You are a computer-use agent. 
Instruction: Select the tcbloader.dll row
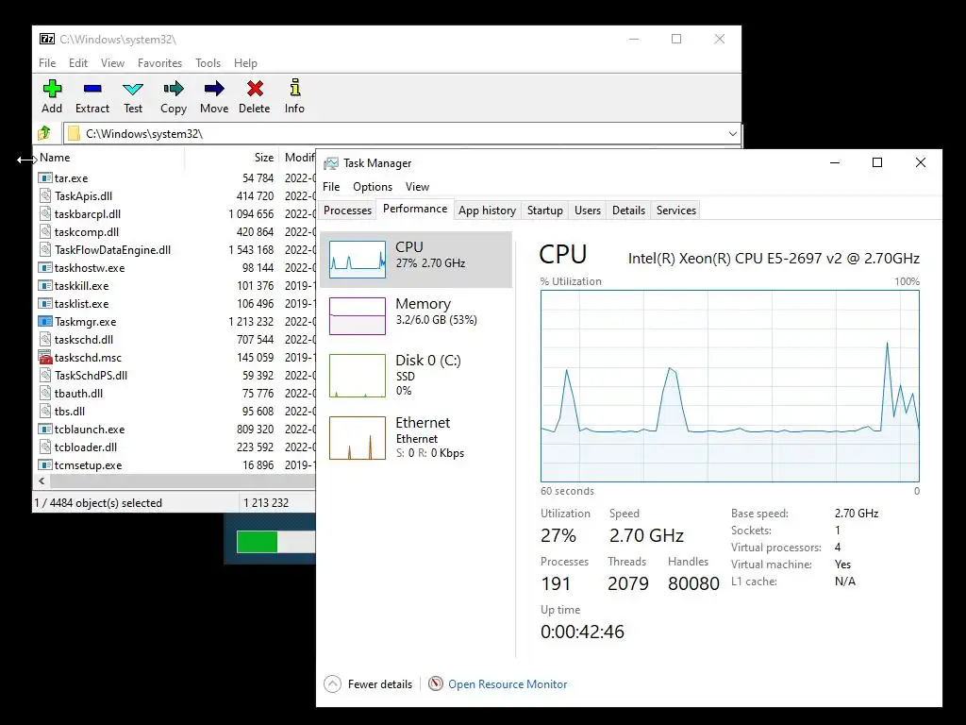coord(175,447)
